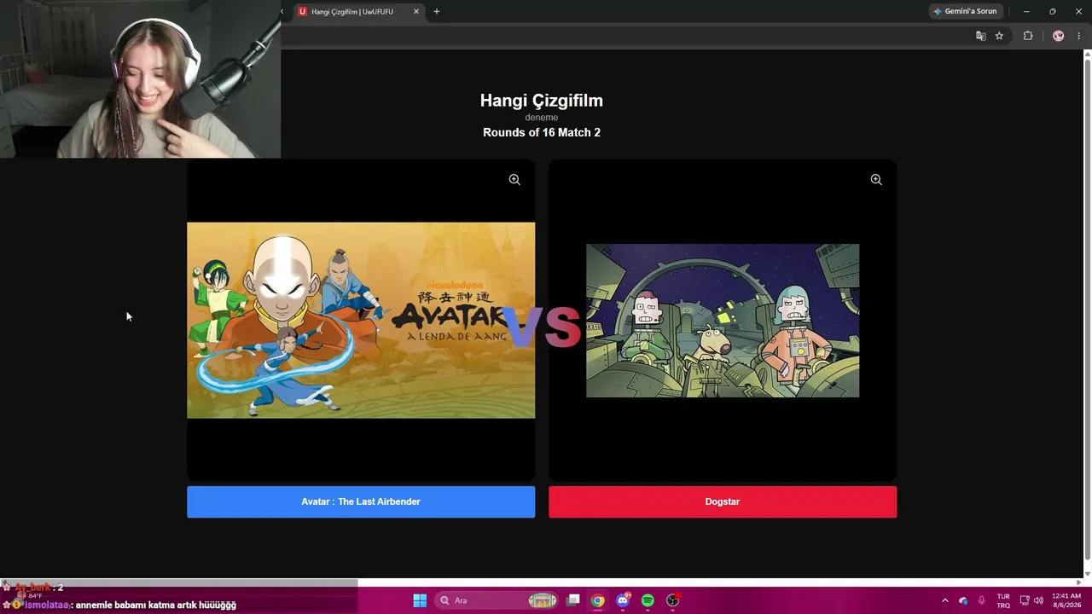Open the Chrome profile avatar

pyautogui.click(x=1059, y=36)
